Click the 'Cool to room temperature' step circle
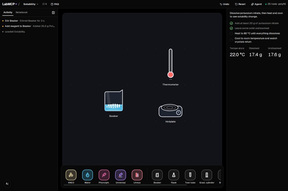This screenshot has height=191, width=288. (x=231, y=40)
